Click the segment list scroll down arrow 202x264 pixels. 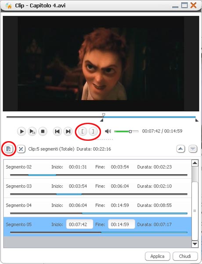(195, 244)
